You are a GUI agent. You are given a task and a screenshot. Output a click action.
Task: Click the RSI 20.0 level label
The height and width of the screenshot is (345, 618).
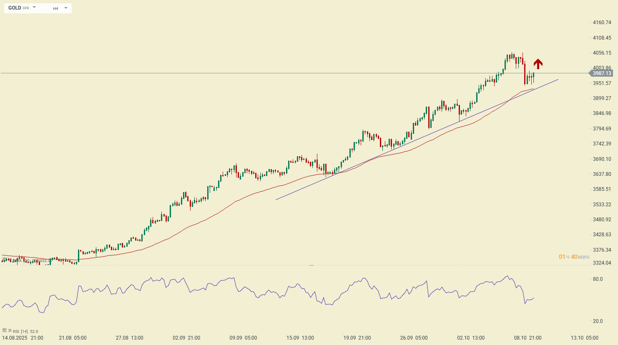(598, 321)
